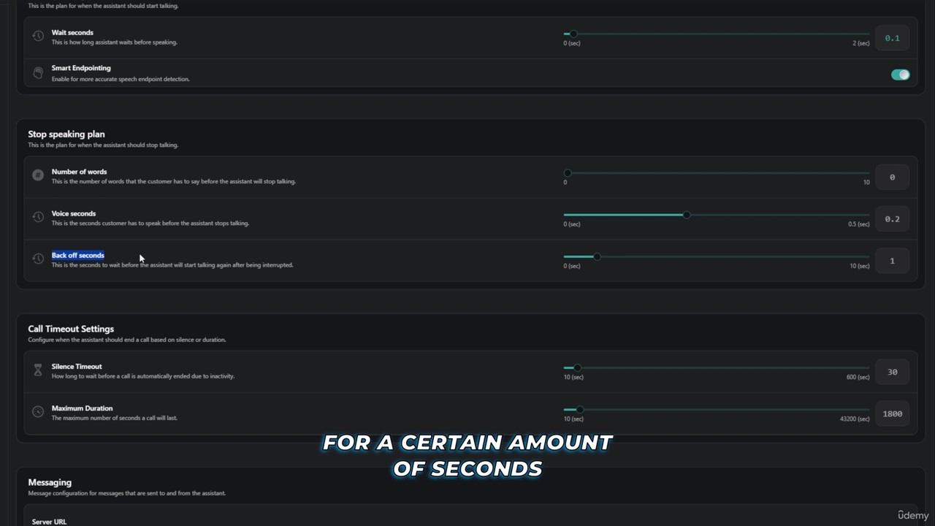Click the Silence Timeout value field showing 30
Viewport: 935px width, 526px height.
click(x=892, y=372)
